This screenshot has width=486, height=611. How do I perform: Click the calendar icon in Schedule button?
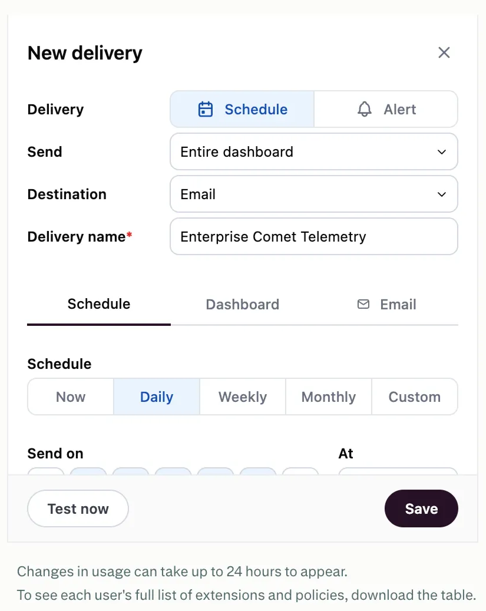coord(206,110)
